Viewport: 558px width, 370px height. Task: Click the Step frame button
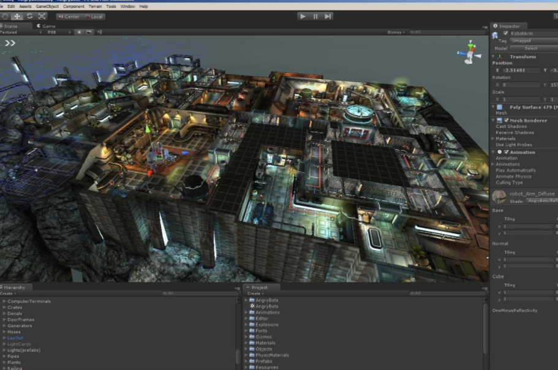(328, 17)
